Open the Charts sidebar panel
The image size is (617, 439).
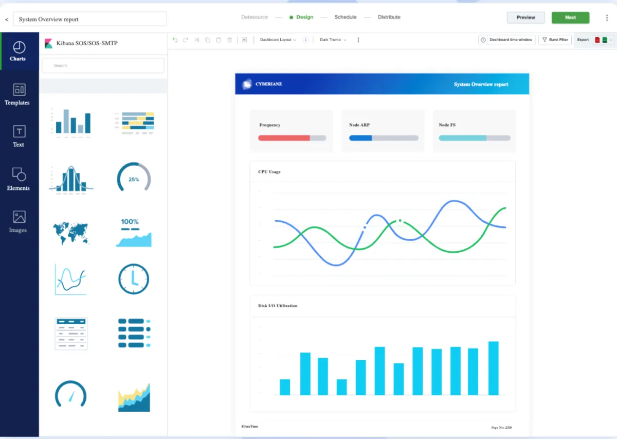point(19,51)
